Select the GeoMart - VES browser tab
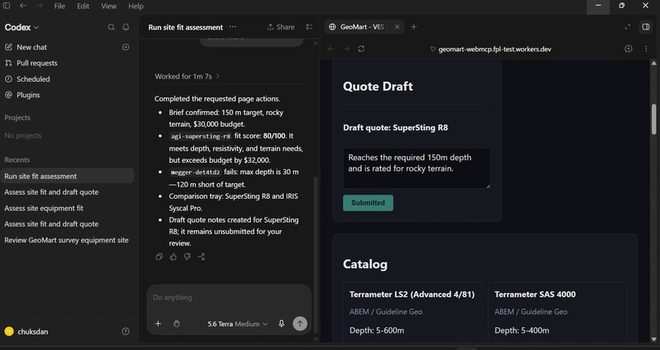The width and height of the screenshot is (660, 350). 364,27
